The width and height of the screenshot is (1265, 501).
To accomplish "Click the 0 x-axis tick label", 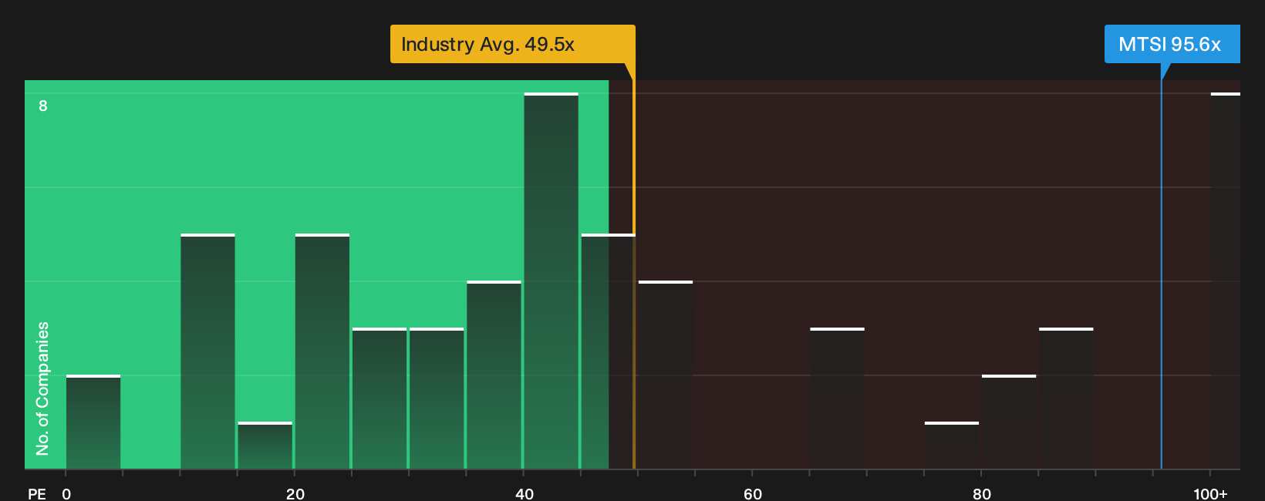I will tap(66, 493).
